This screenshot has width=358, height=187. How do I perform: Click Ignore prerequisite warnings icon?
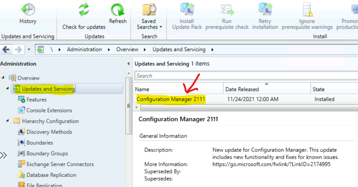(307, 9)
